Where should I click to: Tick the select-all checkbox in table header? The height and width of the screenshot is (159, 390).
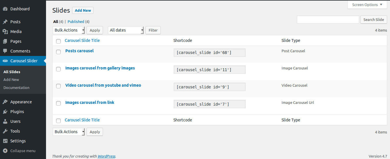(x=58, y=41)
